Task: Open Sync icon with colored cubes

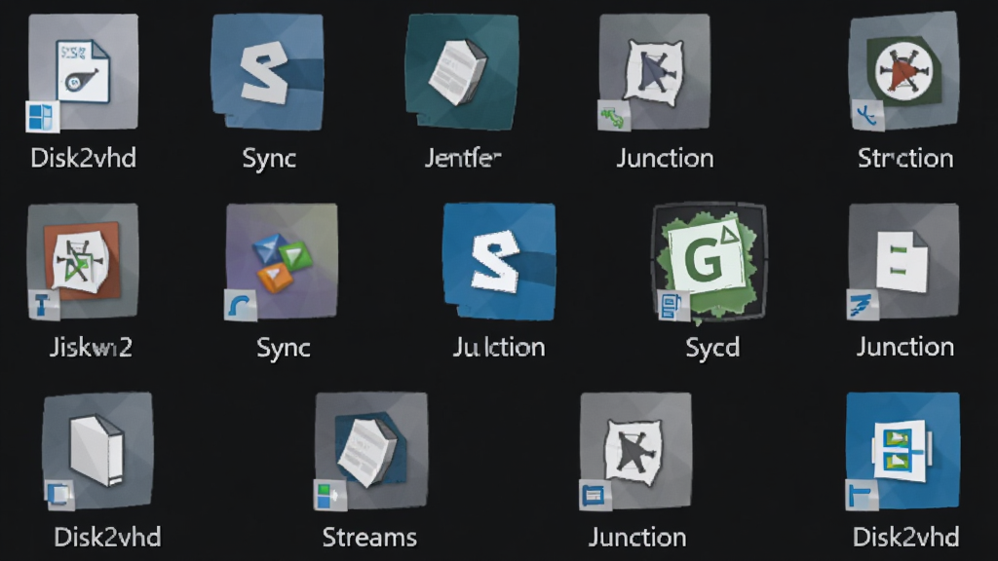Action: (282, 261)
